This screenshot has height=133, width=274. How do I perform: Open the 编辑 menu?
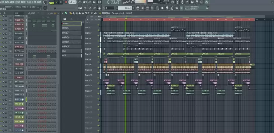7,2
